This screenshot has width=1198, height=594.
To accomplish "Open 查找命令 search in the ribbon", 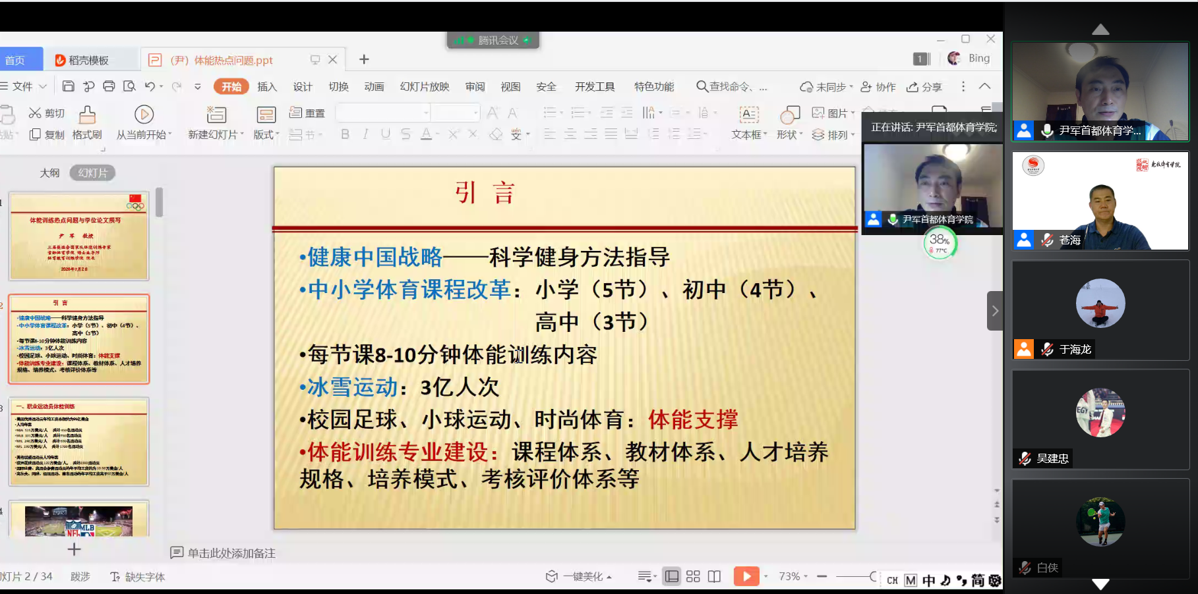I will pyautogui.click(x=732, y=86).
